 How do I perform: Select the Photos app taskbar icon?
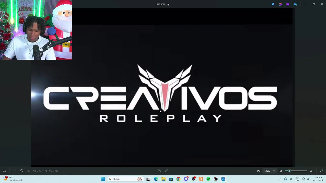(223, 179)
